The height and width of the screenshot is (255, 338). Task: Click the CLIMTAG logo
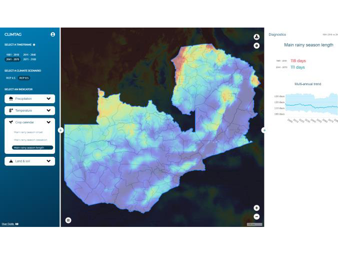coord(13,35)
